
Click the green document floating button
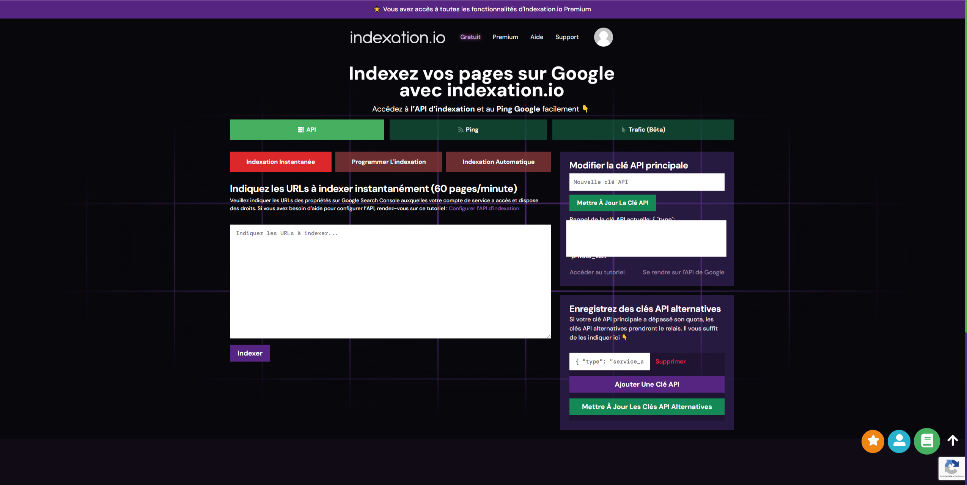click(926, 441)
